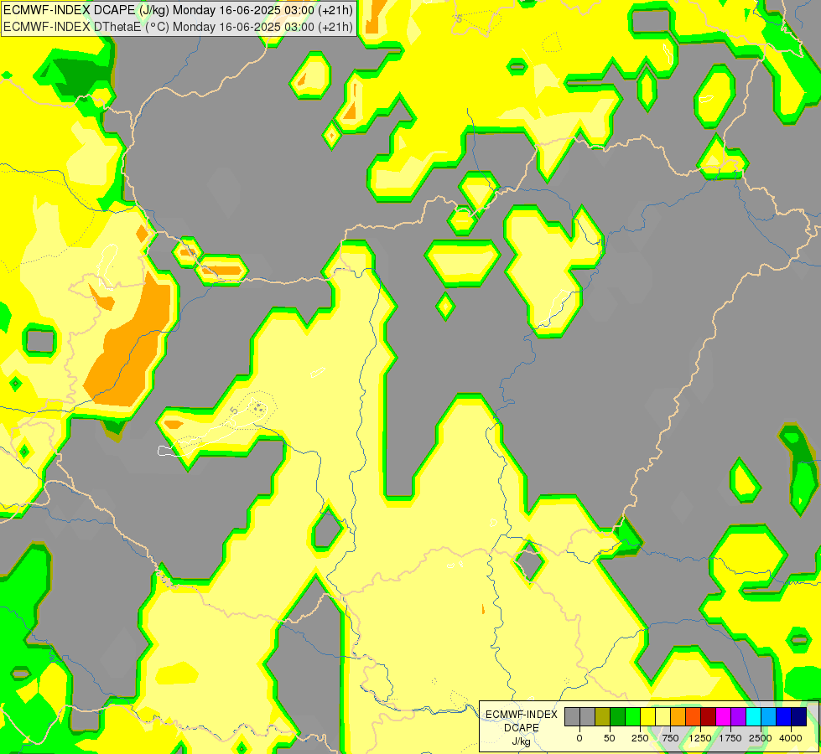Pick the saturated yellow legend swatch
821x754 pixels.
tap(647, 717)
